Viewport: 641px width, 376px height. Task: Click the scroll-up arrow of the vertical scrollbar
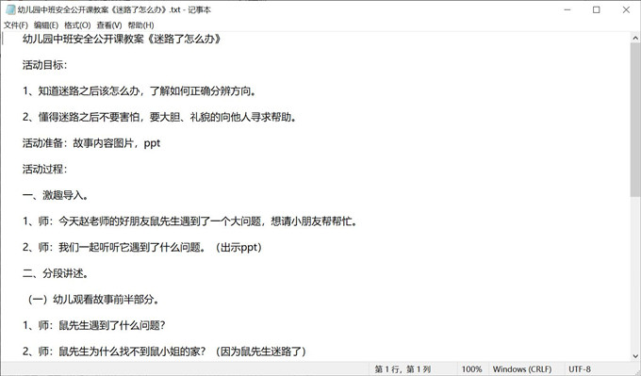click(635, 38)
